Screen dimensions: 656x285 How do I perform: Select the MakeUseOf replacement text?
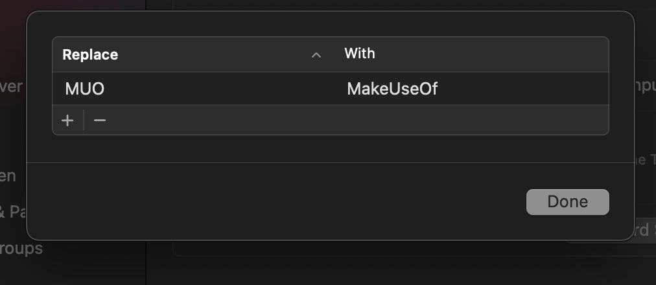tap(392, 89)
